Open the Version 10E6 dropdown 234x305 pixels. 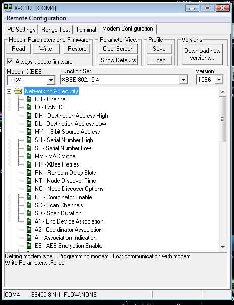219,80
